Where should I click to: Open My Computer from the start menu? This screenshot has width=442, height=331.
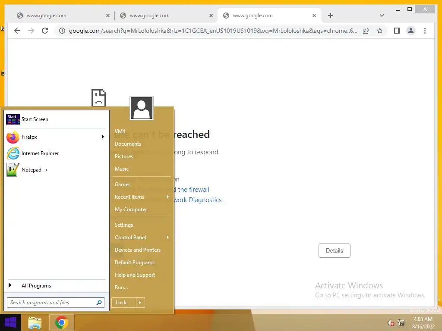[x=131, y=209]
